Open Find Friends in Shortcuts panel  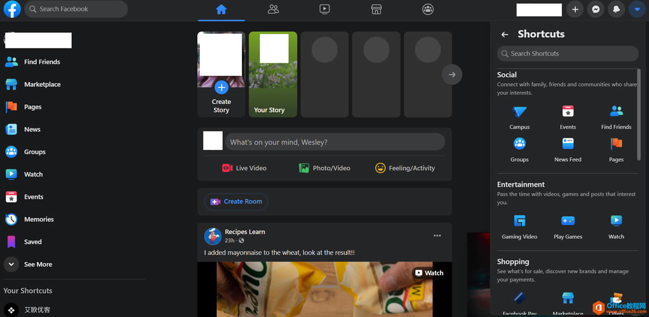pos(616,118)
